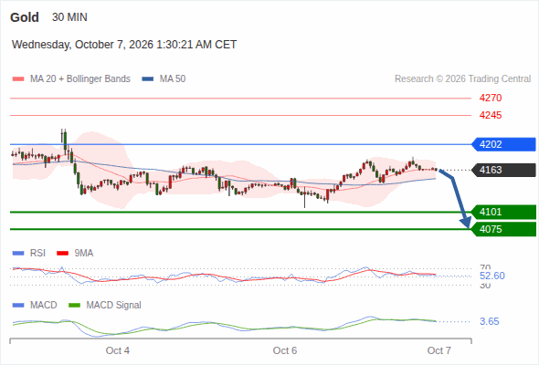Click the 9MA red legend swatch
The width and height of the screenshot is (539, 365).
(x=62, y=254)
